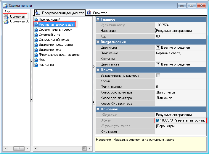Click the Цвет фона color value
The image size is (209, 154).
180,47
